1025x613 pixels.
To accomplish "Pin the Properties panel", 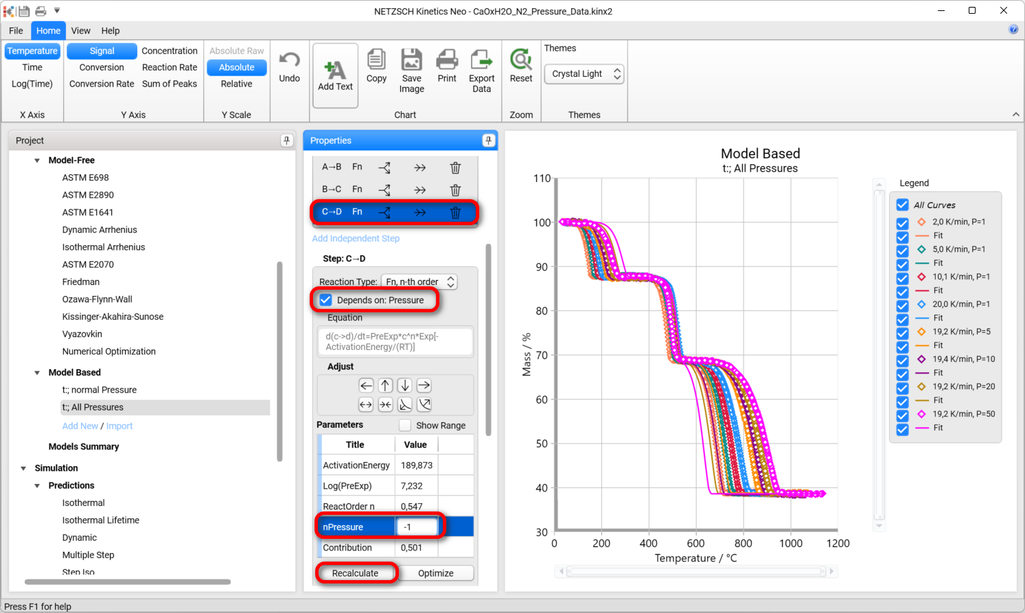I will coord(488,141).
